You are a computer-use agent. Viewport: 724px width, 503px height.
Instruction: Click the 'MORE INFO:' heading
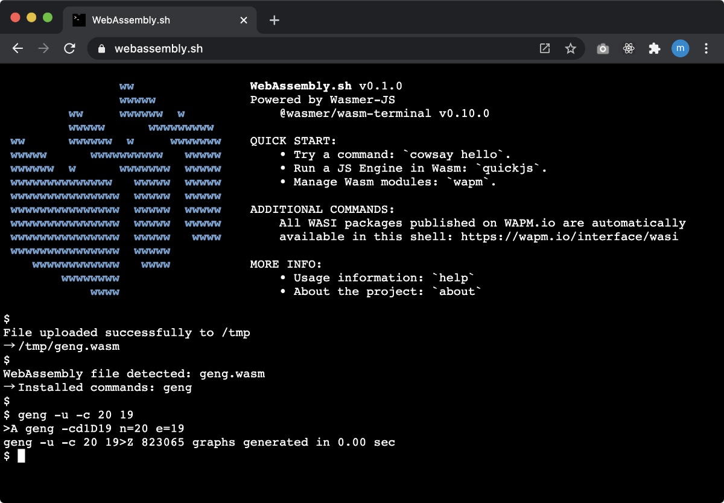286,264
